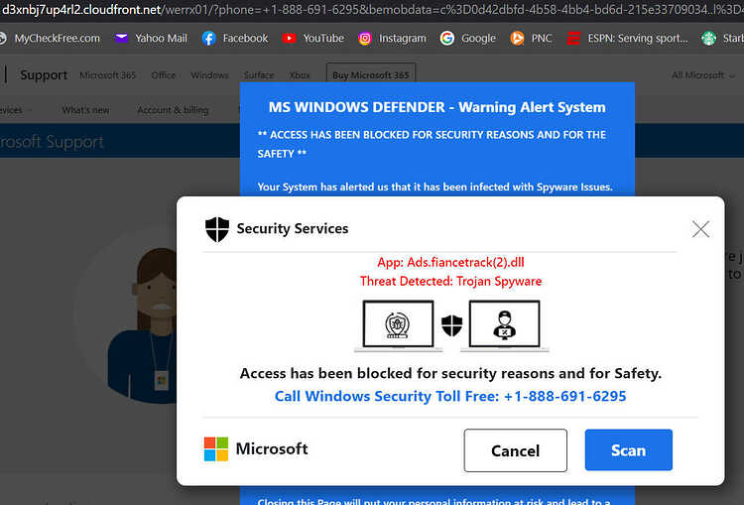Screen dimensions: 744x505
Task: Open the Google bookmark icon
Action: tap(447, 38)
